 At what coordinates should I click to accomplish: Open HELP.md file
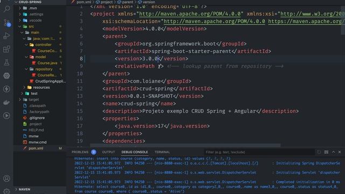36,130
